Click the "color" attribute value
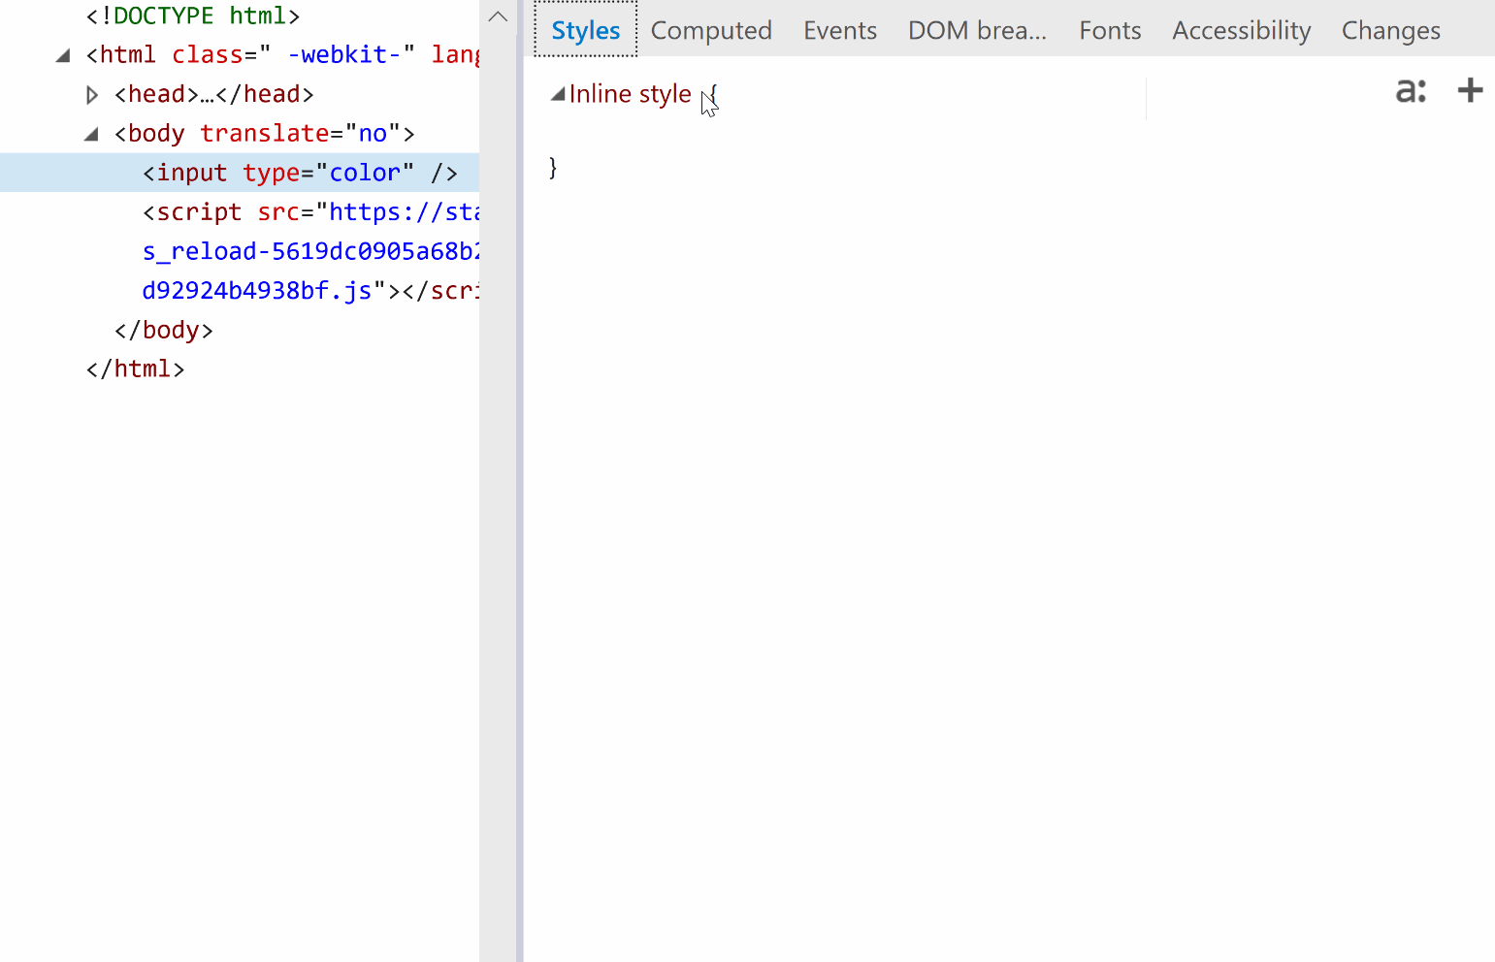This screenshot has width=1495, height=962. [365, 173]
